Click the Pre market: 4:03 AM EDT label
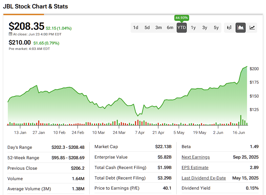 pos(29,49)
